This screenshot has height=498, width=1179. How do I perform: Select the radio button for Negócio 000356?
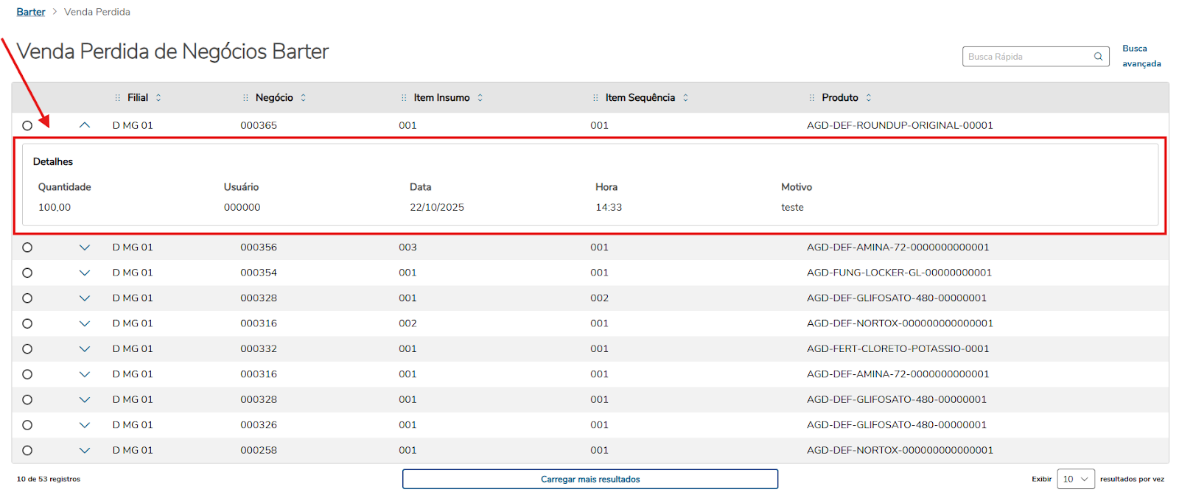pos(27,248)
